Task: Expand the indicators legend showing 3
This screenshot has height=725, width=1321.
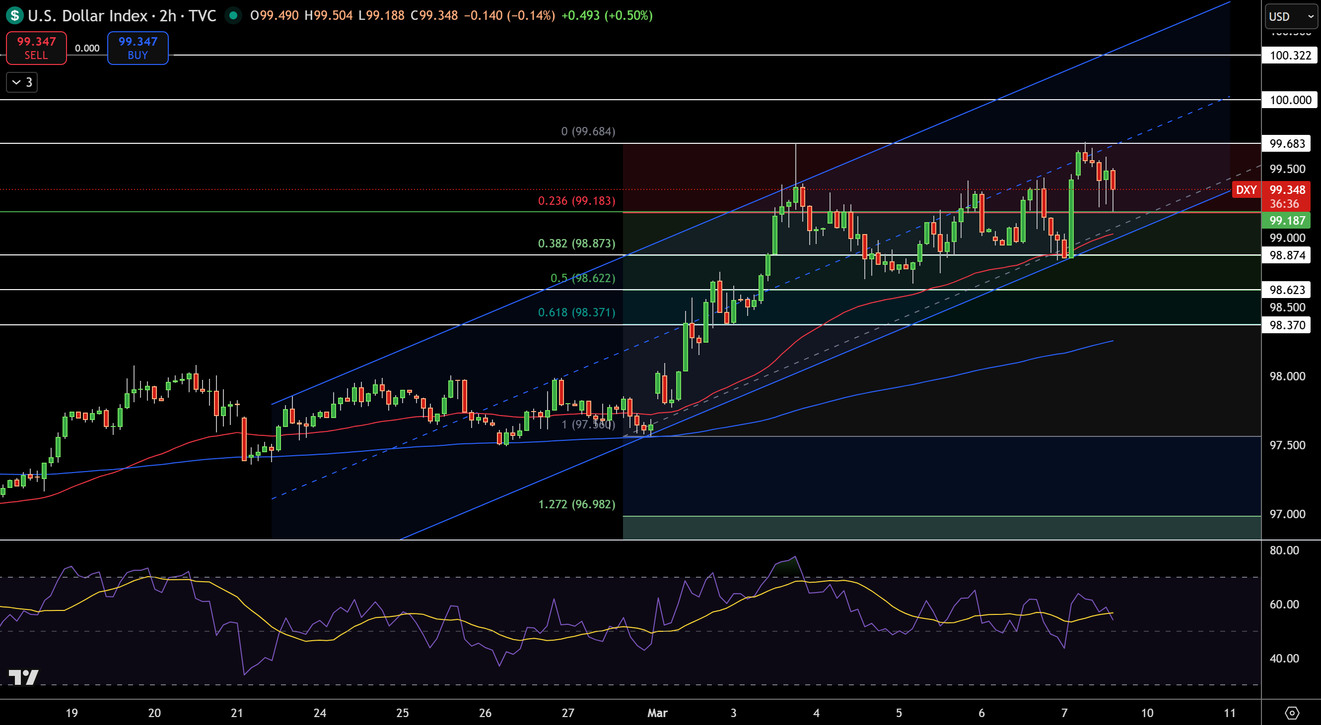Action: [22, 82]
